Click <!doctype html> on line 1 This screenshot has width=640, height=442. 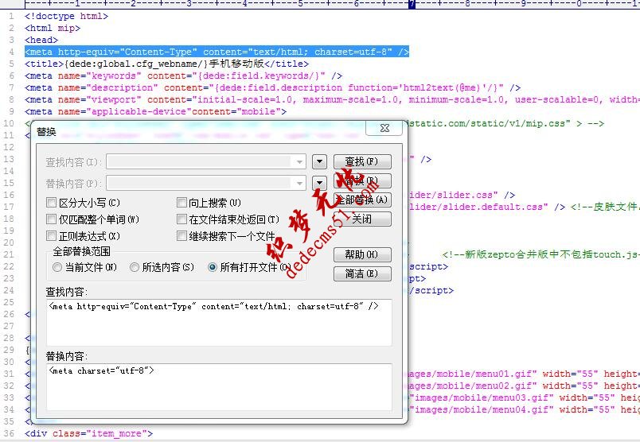pyautogui.click(x=66, y=17)
